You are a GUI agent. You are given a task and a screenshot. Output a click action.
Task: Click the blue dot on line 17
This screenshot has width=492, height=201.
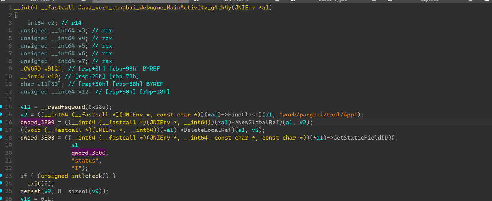click(x=2, y=130)
